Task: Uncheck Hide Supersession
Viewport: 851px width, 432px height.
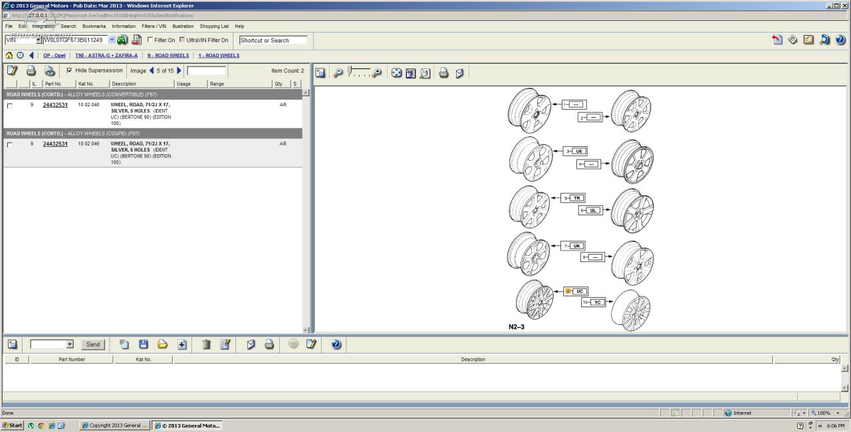Action: [69, 70]
